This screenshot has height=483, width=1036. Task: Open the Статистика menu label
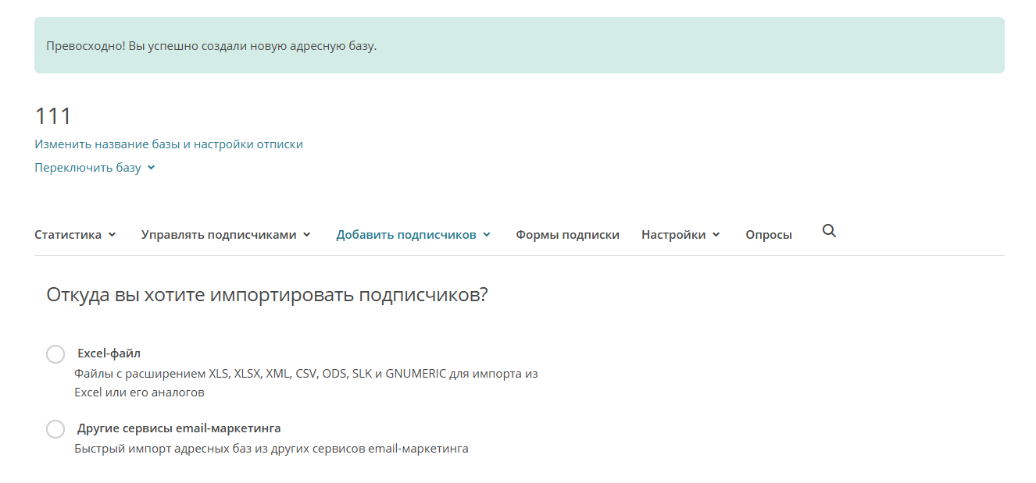pyautogui.click(x=68, y=235)
